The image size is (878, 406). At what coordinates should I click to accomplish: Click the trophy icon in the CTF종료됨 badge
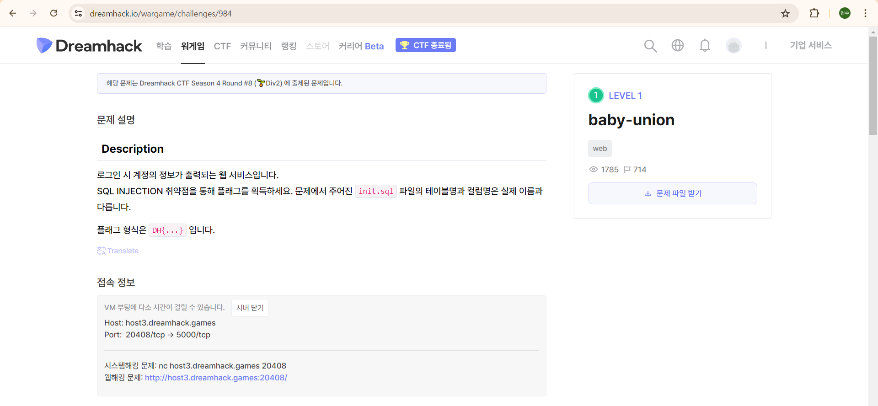(x=404, y=45)
